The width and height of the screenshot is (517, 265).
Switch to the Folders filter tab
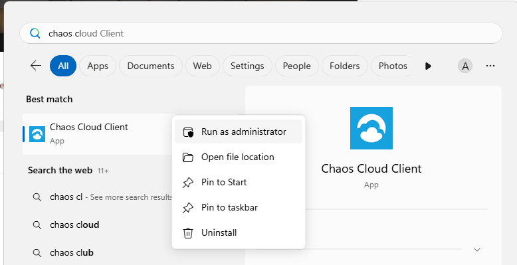pyautogui.click(x=345, y=66)
